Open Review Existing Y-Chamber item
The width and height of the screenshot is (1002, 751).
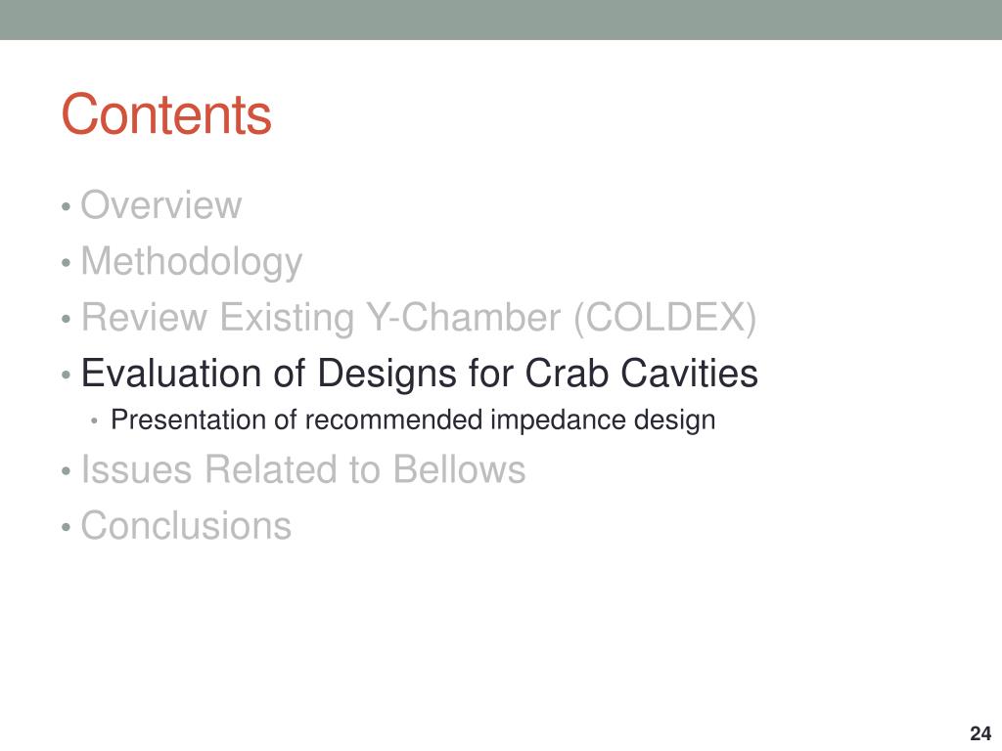click(x=419, y=318)
